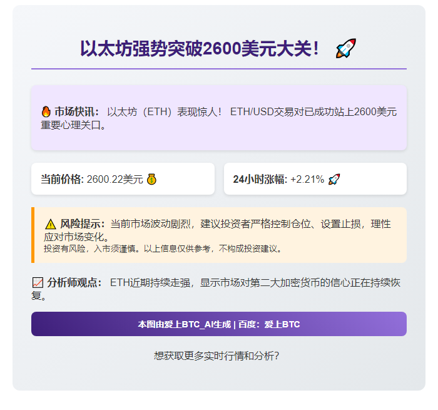
Task: Click the rocket icon after +2.21%
Action: point(334,179)
